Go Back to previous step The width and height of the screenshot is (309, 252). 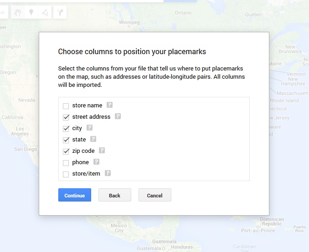115,195
